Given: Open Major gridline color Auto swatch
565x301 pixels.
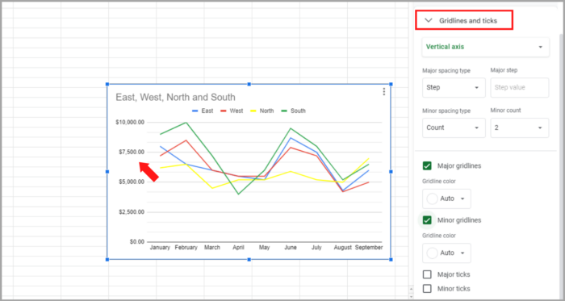Looking at the screenshot, I should [446, 199].
